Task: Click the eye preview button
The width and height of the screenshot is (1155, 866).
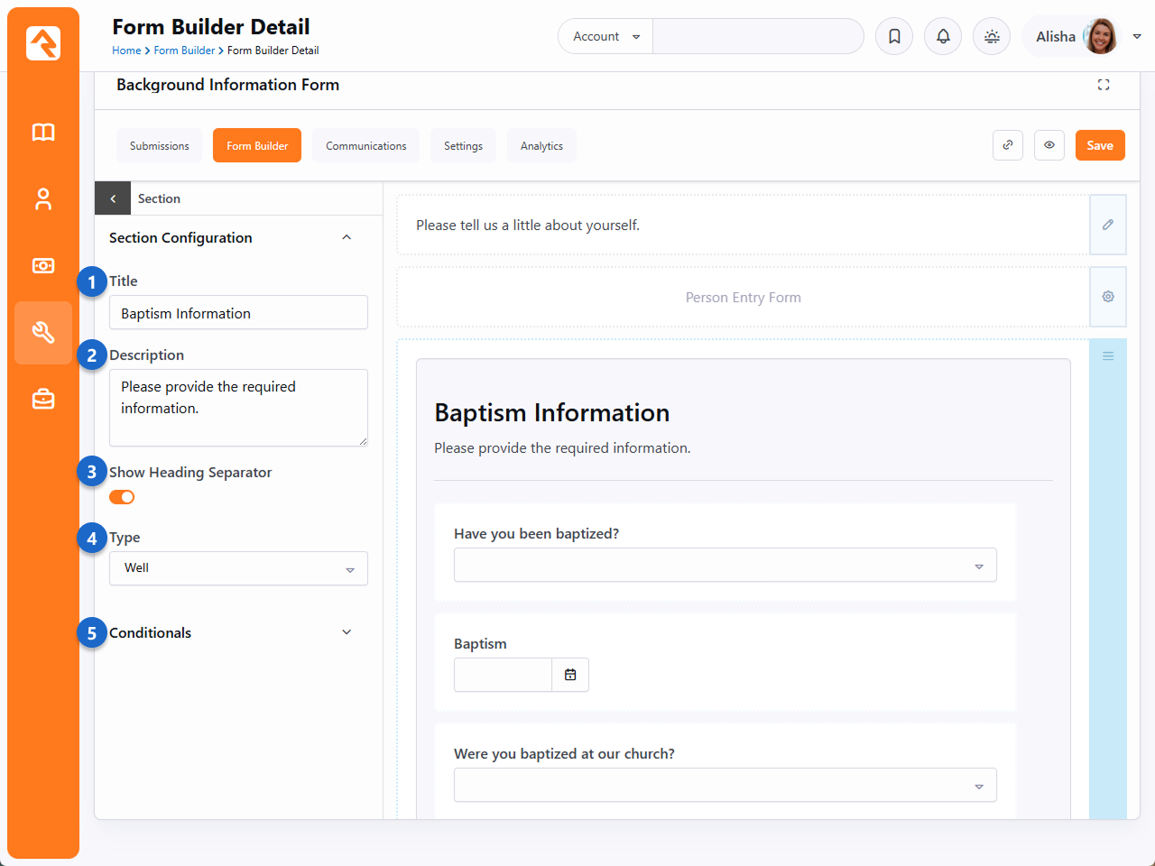Action: coord(1049,145)
